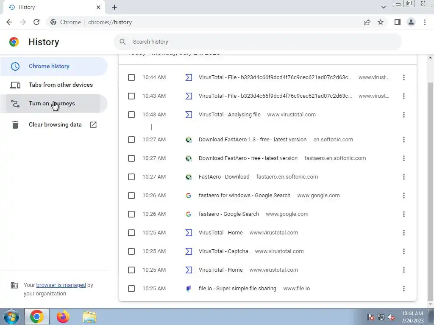Click the clock icon beside Chrome history
Screen dimensions: 434x325
coord(15,66)
